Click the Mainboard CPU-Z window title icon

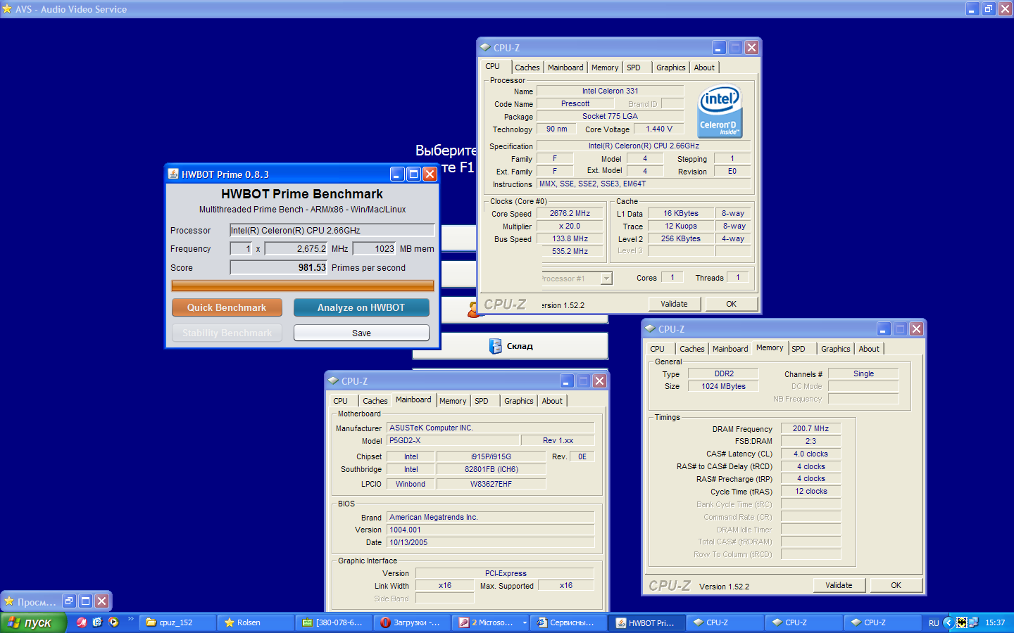[x=333, y=381]
